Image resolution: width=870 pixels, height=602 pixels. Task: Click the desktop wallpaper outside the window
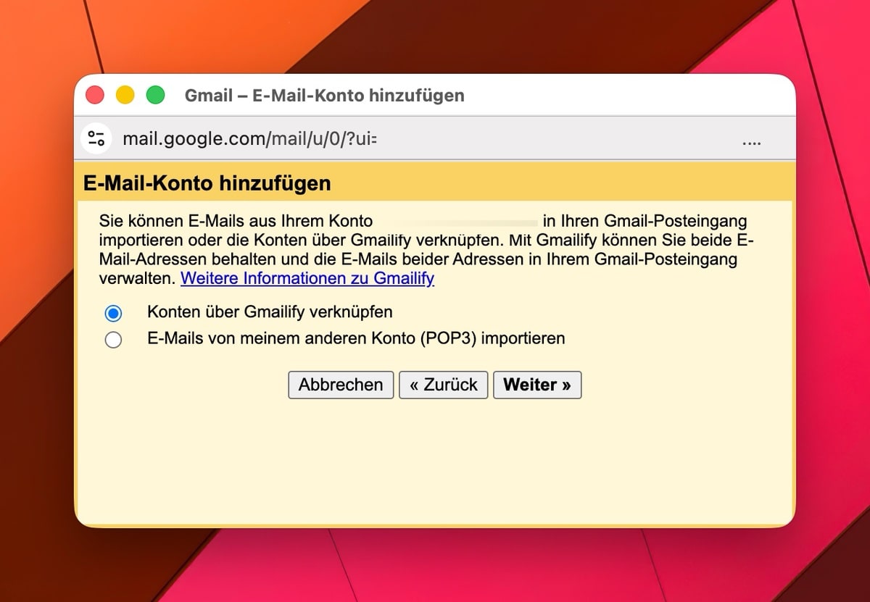point(435,565)
